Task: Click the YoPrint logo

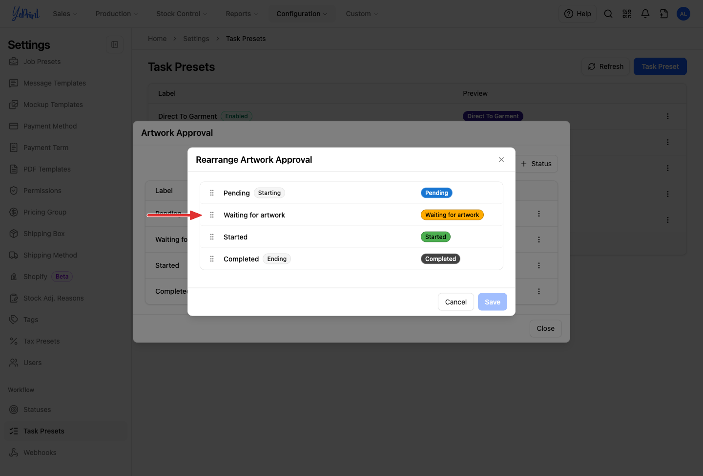Action: click(x=25, y=14)
